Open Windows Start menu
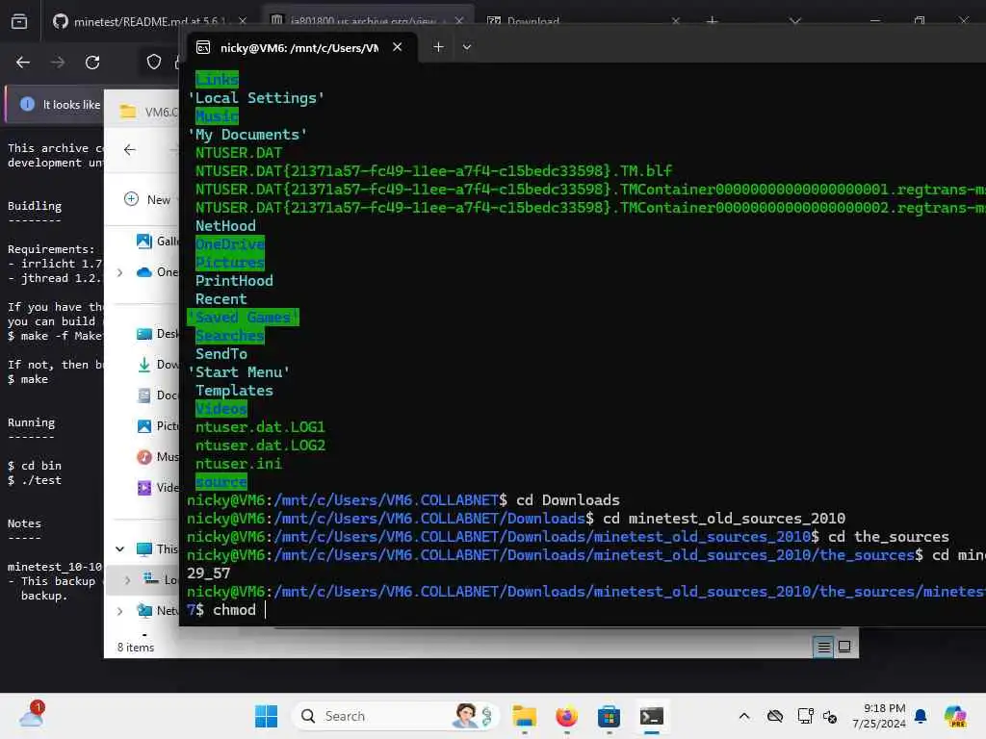 (266, 716)
